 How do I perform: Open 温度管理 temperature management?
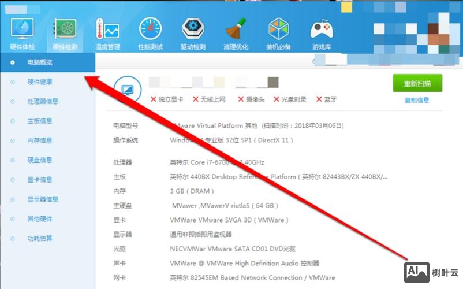click(107, 34)
